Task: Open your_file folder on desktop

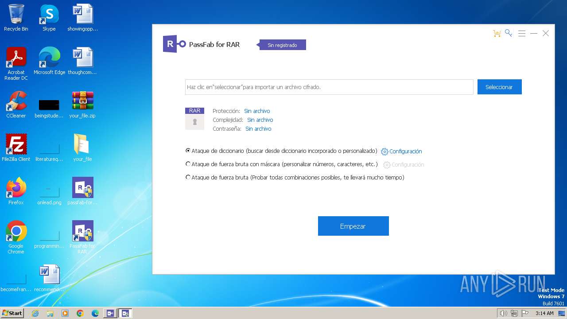Action: [82, 148]
